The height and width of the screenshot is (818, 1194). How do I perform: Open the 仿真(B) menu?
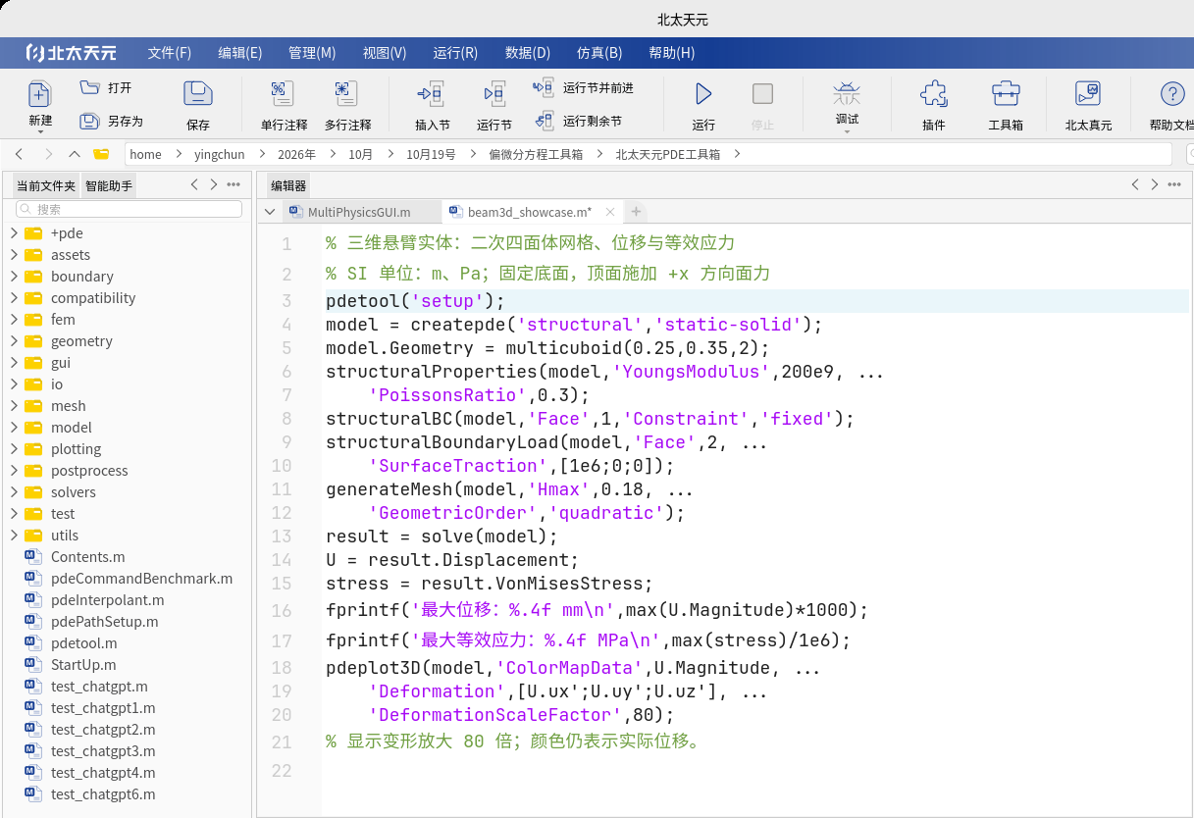coord(599,53)
